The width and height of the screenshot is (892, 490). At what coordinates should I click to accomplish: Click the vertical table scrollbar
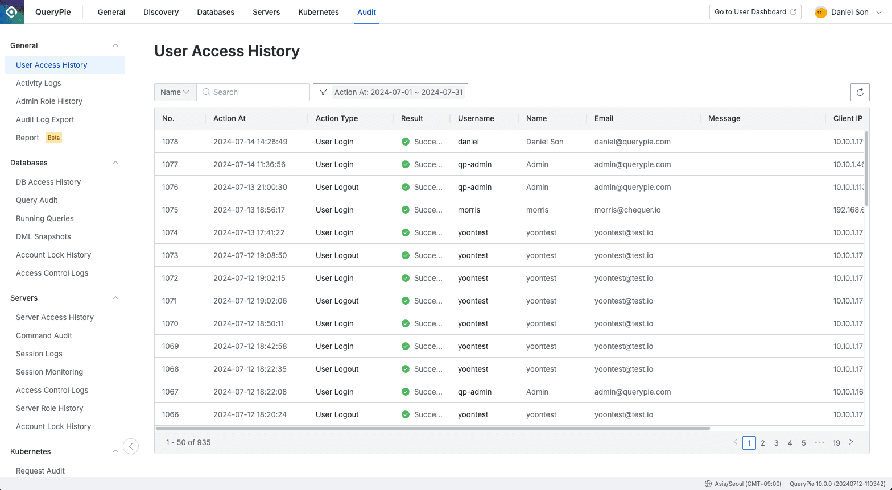(x=866, y=168)
